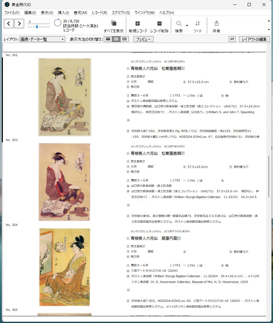Toggle the formatting bar Aa button
The height and width of the screenshot is (323, 273).
(232, 39)
